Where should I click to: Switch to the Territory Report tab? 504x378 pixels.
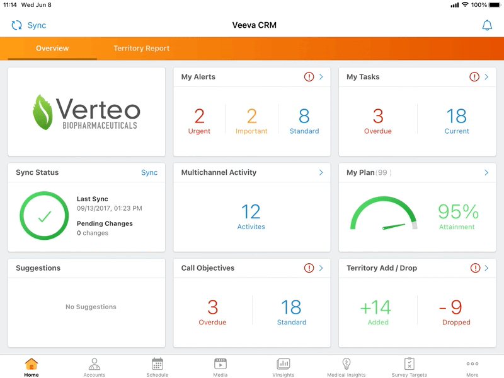coord(141,49)
